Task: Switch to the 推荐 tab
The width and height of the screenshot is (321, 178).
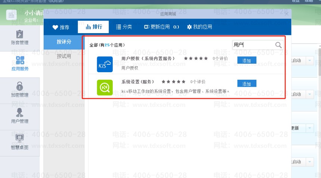Action: click(x=61, y=27)
